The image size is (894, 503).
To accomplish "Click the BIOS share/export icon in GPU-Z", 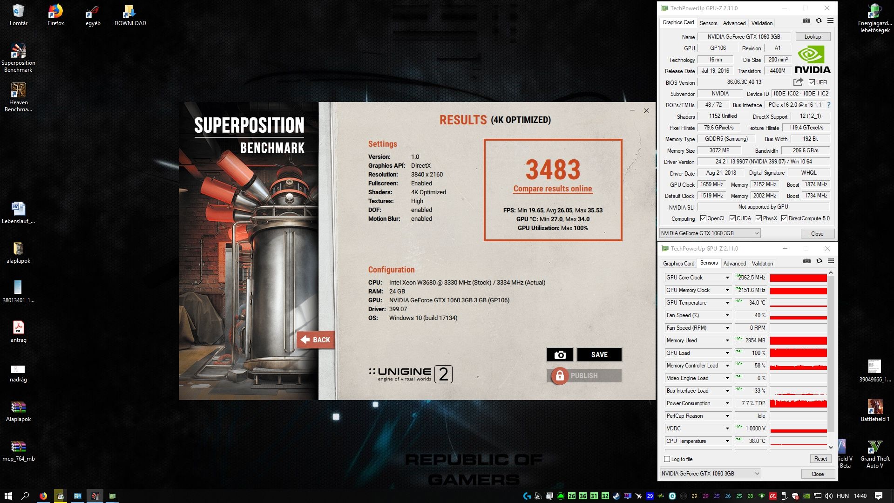I will coord(798,82).
